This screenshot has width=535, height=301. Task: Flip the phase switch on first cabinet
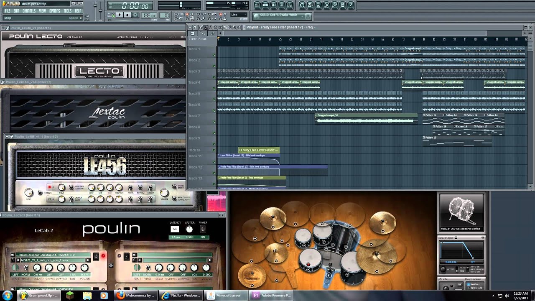pyautogui.click(x=26, y=268)
